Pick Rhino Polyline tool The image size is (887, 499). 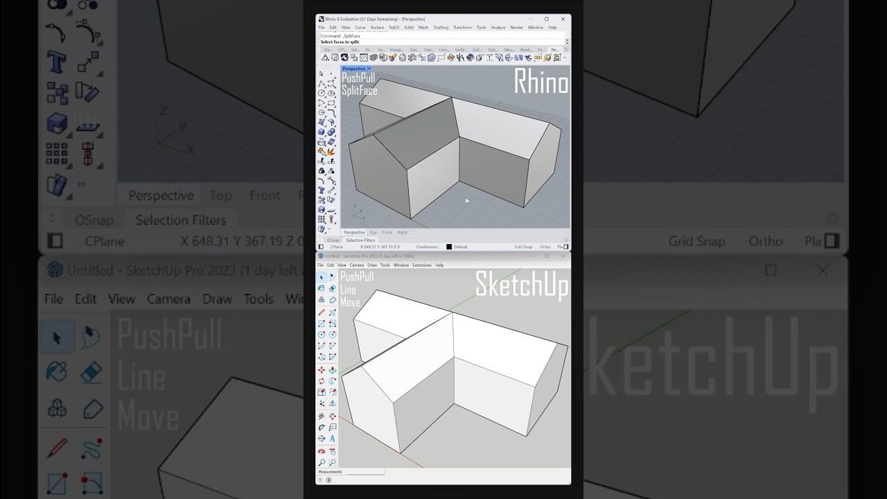(322, 84)
